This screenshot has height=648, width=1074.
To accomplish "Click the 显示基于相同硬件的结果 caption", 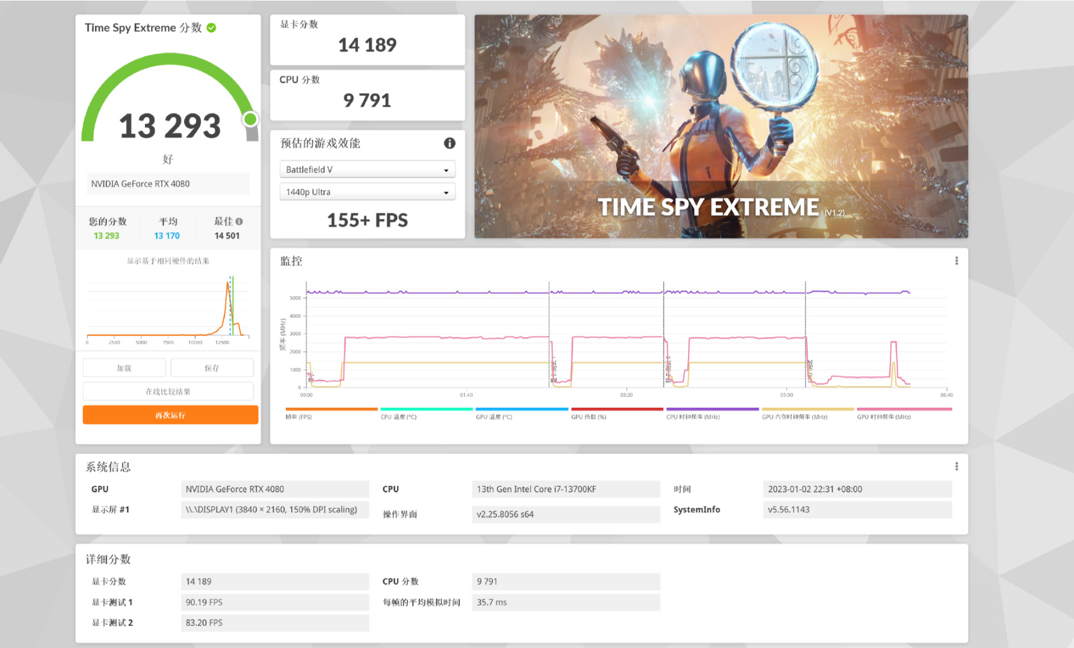I will pyautogui.click(x=168, y=261).
